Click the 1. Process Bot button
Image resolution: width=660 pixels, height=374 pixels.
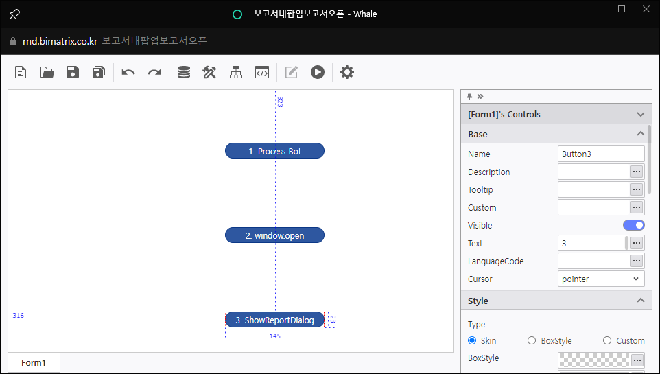point(275,151)
